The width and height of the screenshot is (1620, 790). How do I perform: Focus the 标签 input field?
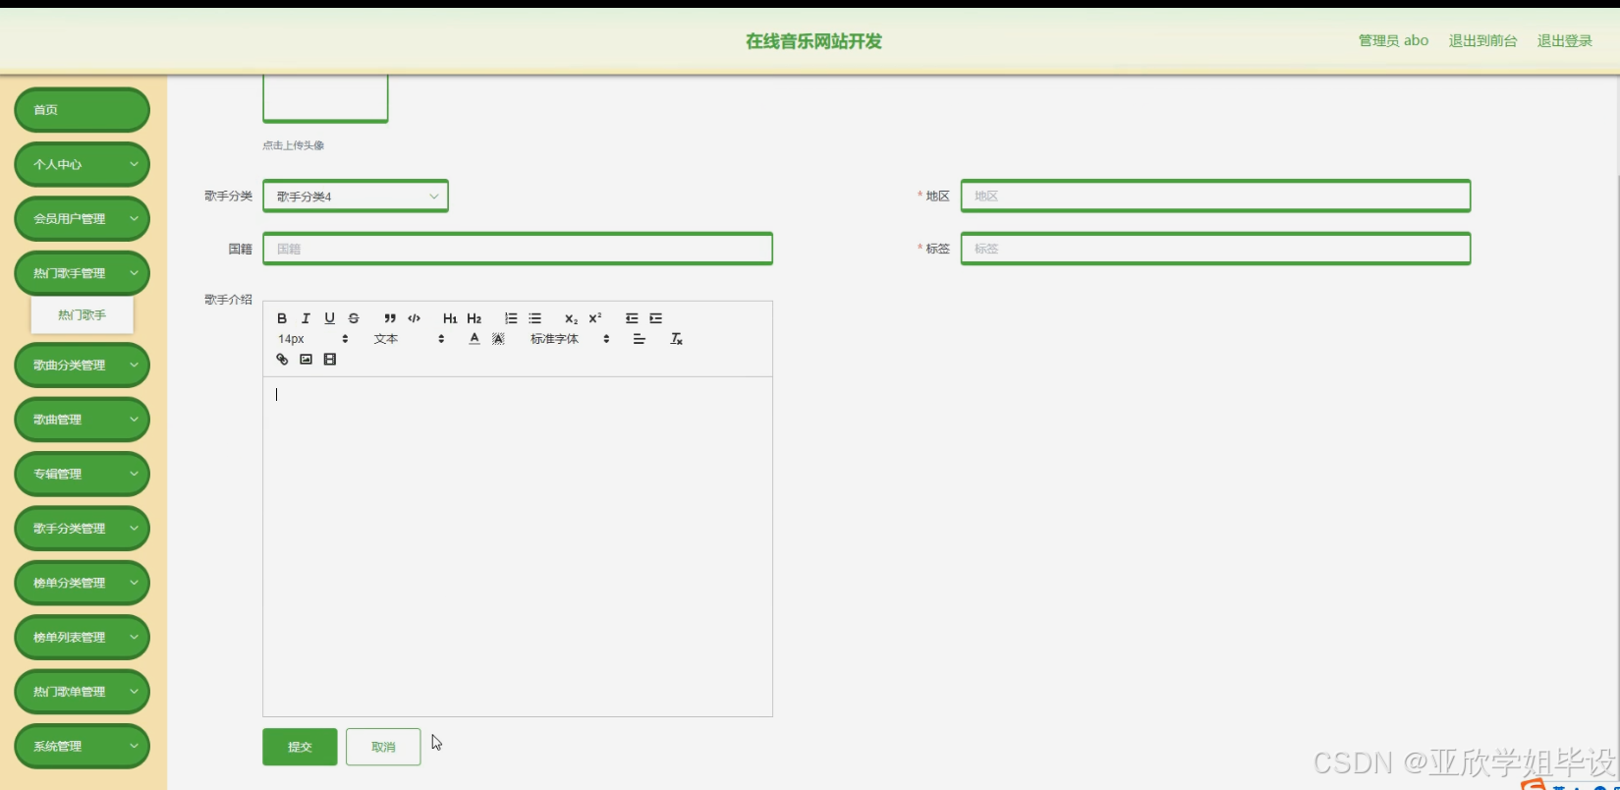click(x=1215, y=249)
